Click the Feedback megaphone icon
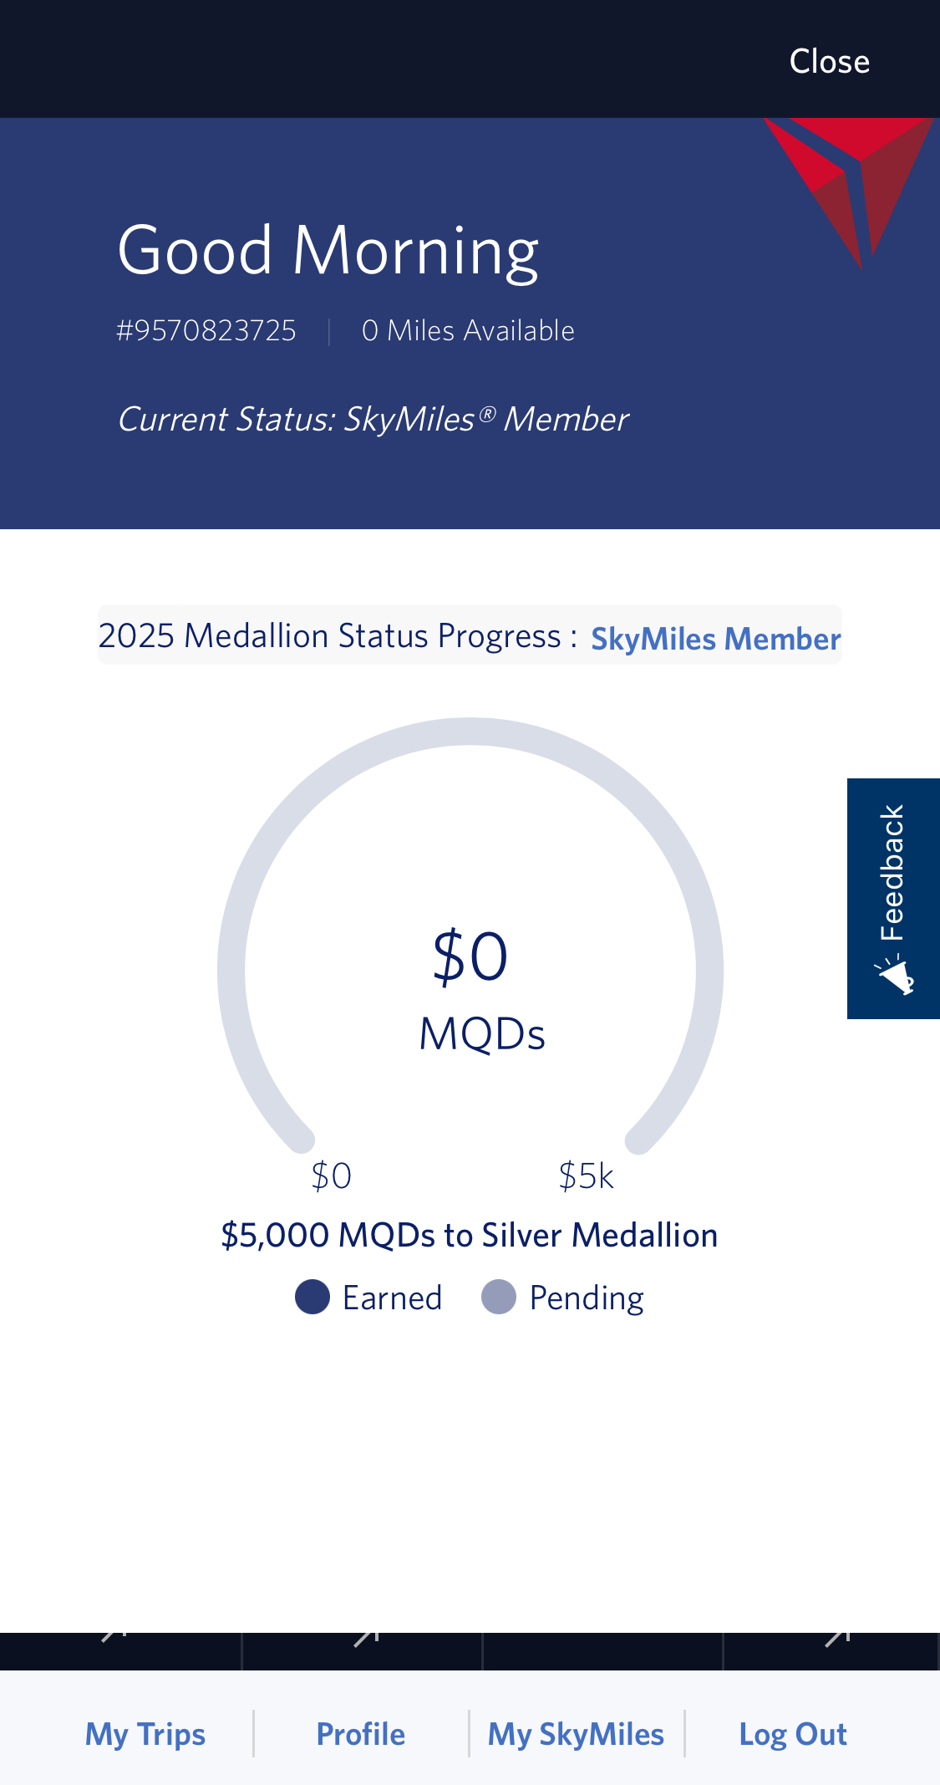Screen dimensions: 940x1785 (895, 976)
